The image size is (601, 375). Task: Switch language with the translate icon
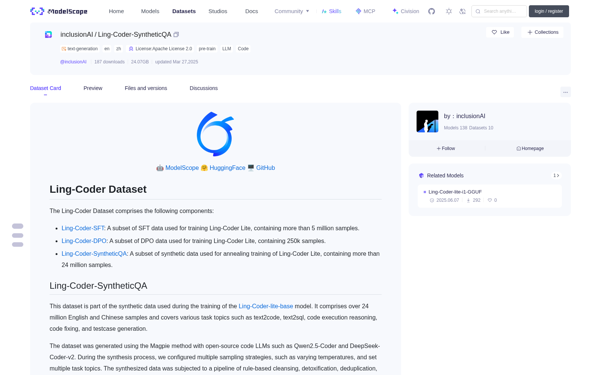(x=462, y=11)
